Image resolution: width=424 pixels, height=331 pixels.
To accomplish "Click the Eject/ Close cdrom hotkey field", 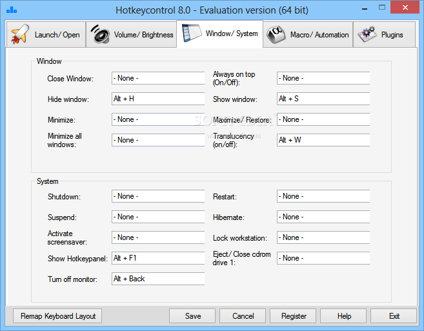I will pos(323,258).
